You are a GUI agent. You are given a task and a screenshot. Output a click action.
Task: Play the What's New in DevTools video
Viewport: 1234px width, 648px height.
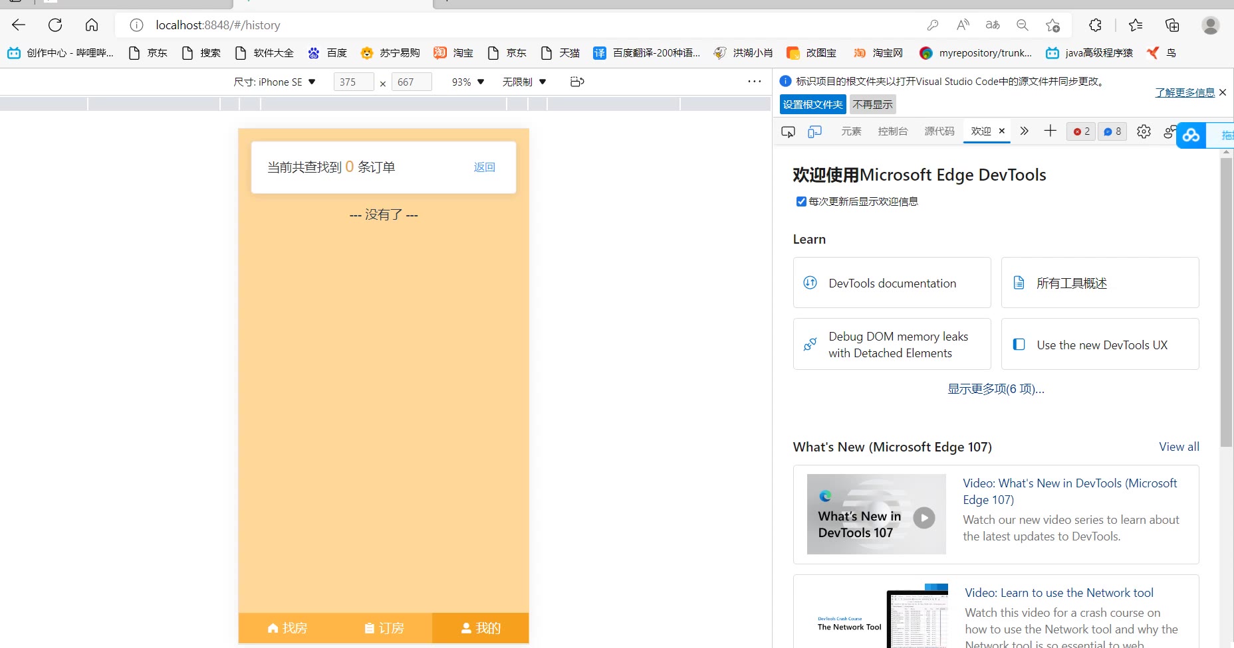coord(924,517)
